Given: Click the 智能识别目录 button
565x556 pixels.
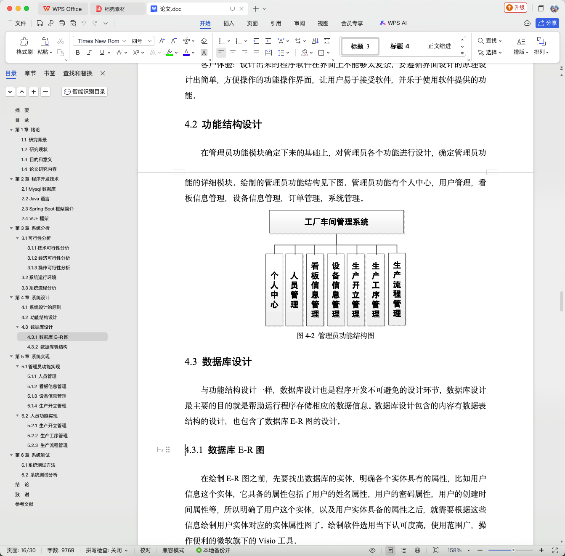Looking at the screenshot, I should [x=85, y=91].
